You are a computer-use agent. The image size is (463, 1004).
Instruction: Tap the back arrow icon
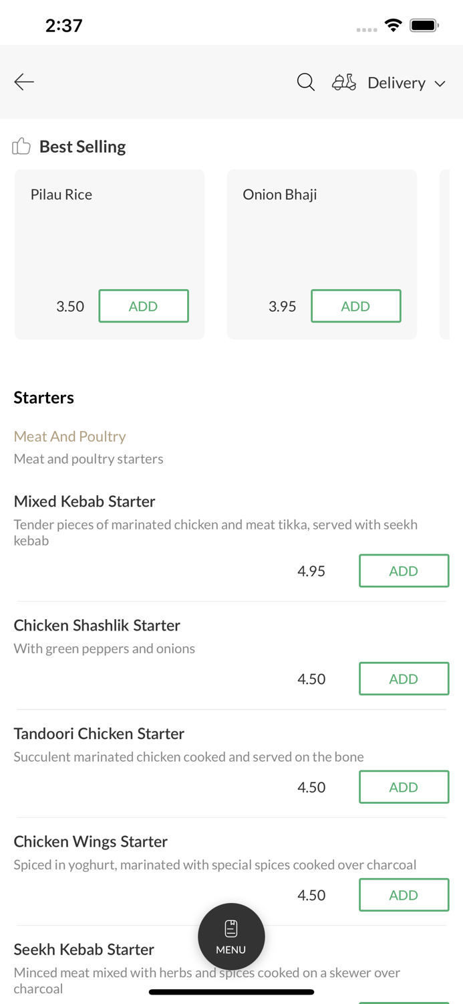(x=24, y=82)
